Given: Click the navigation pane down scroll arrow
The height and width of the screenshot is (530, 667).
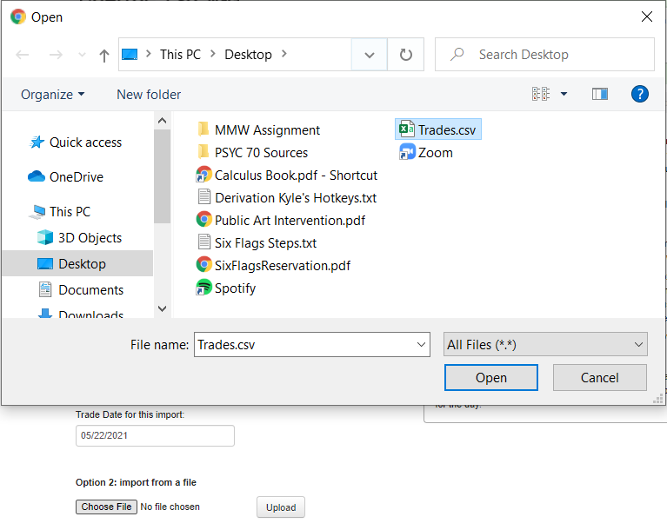Looking at the screenshot, I should click(162, 308).
